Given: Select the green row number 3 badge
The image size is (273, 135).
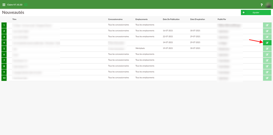Looking at the screenshot, I should tap(4, 37).
